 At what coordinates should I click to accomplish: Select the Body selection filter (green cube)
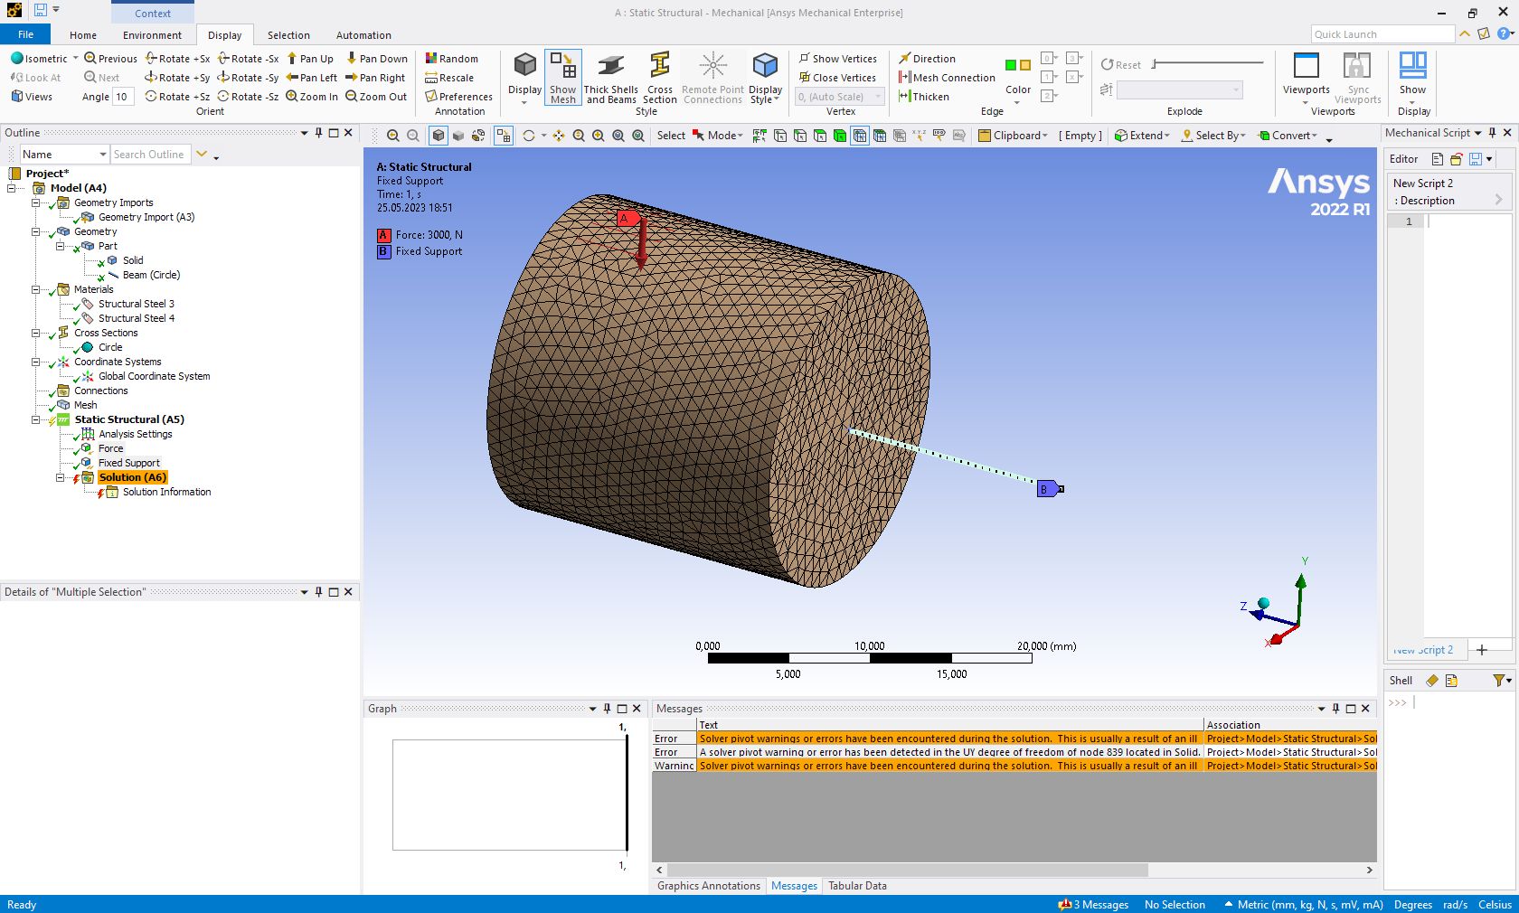click(840, 136)
